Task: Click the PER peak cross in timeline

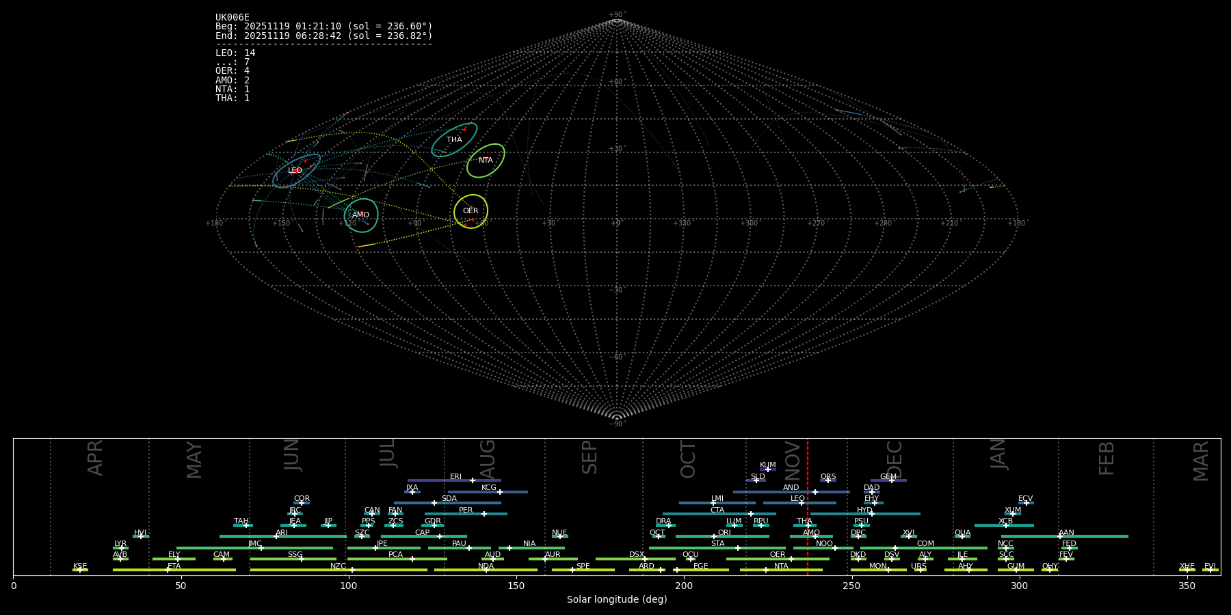Action: pyautogui.click(x=484, y=514)
